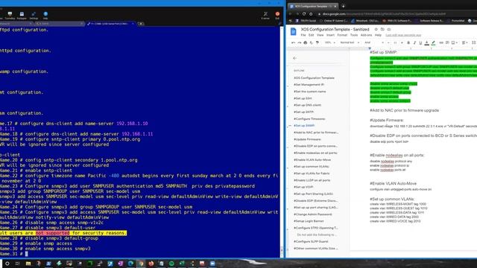This screenshot has height=268, width=477.
Task: Open the View menu in Google Docs
Action: (320, 35)
